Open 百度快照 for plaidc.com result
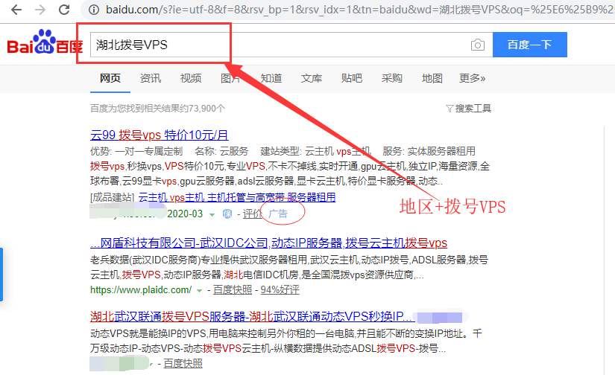This screenshot has width=615, height=375. click(233, 290)
